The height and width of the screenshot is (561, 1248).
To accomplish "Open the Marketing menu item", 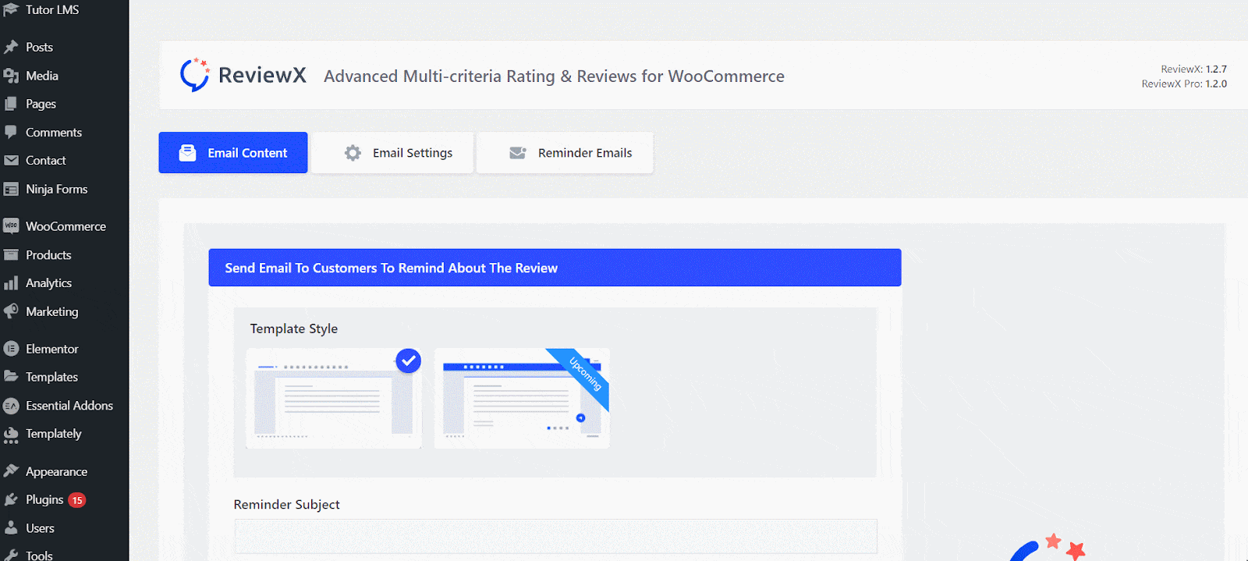I will [51, 311].
